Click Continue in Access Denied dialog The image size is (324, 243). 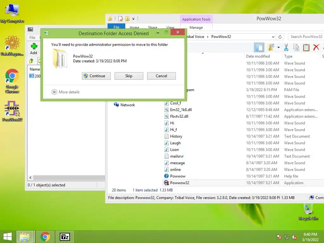pyautogui.click(x=96, y=76)
